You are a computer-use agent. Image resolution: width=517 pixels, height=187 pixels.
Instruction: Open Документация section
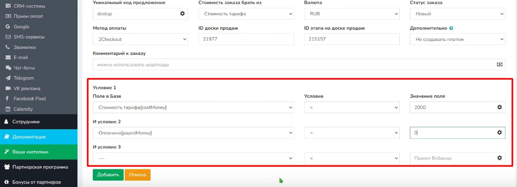pyautogui.click(x=39, y=137)
